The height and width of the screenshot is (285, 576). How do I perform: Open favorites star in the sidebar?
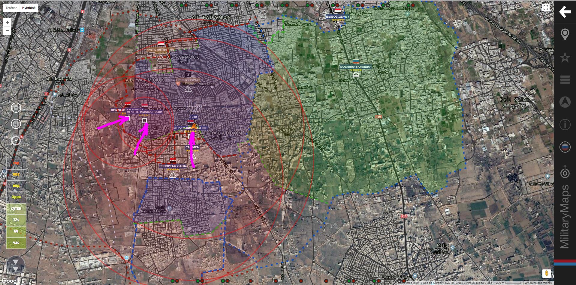565,57
